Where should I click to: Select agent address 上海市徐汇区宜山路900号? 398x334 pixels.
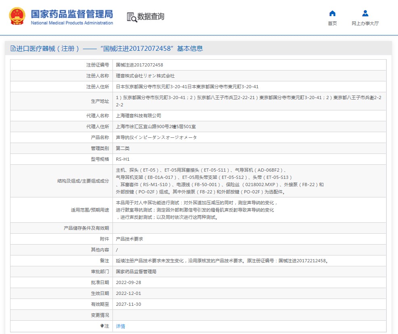click(156, 127)
